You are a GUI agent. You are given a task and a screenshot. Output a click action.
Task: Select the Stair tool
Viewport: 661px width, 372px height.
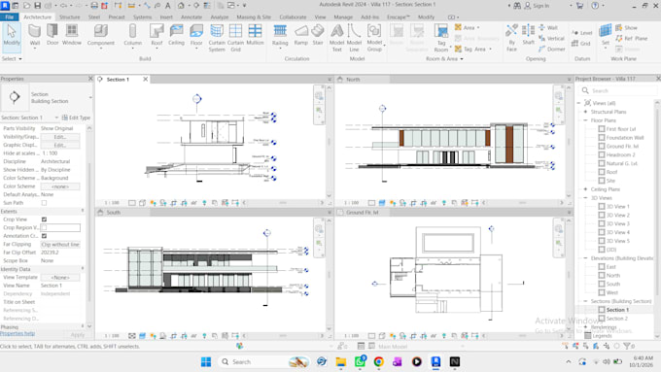[x=318, y=35]
